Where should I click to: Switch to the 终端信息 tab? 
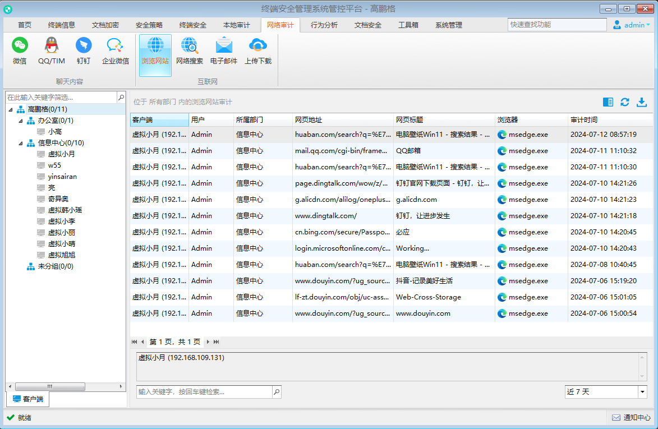62,25
